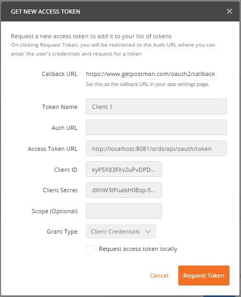Click into the empty Auth URL field
This screenshot has height=297, width=241.
(156, 127)
